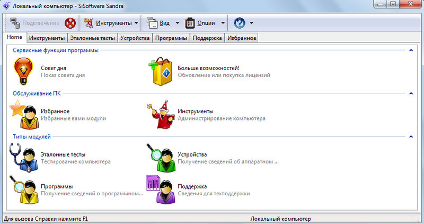Viewport: 424px width, 224px height.
Task: Collapse the Сервисные функции программы section
Action: tap(411, 50)
